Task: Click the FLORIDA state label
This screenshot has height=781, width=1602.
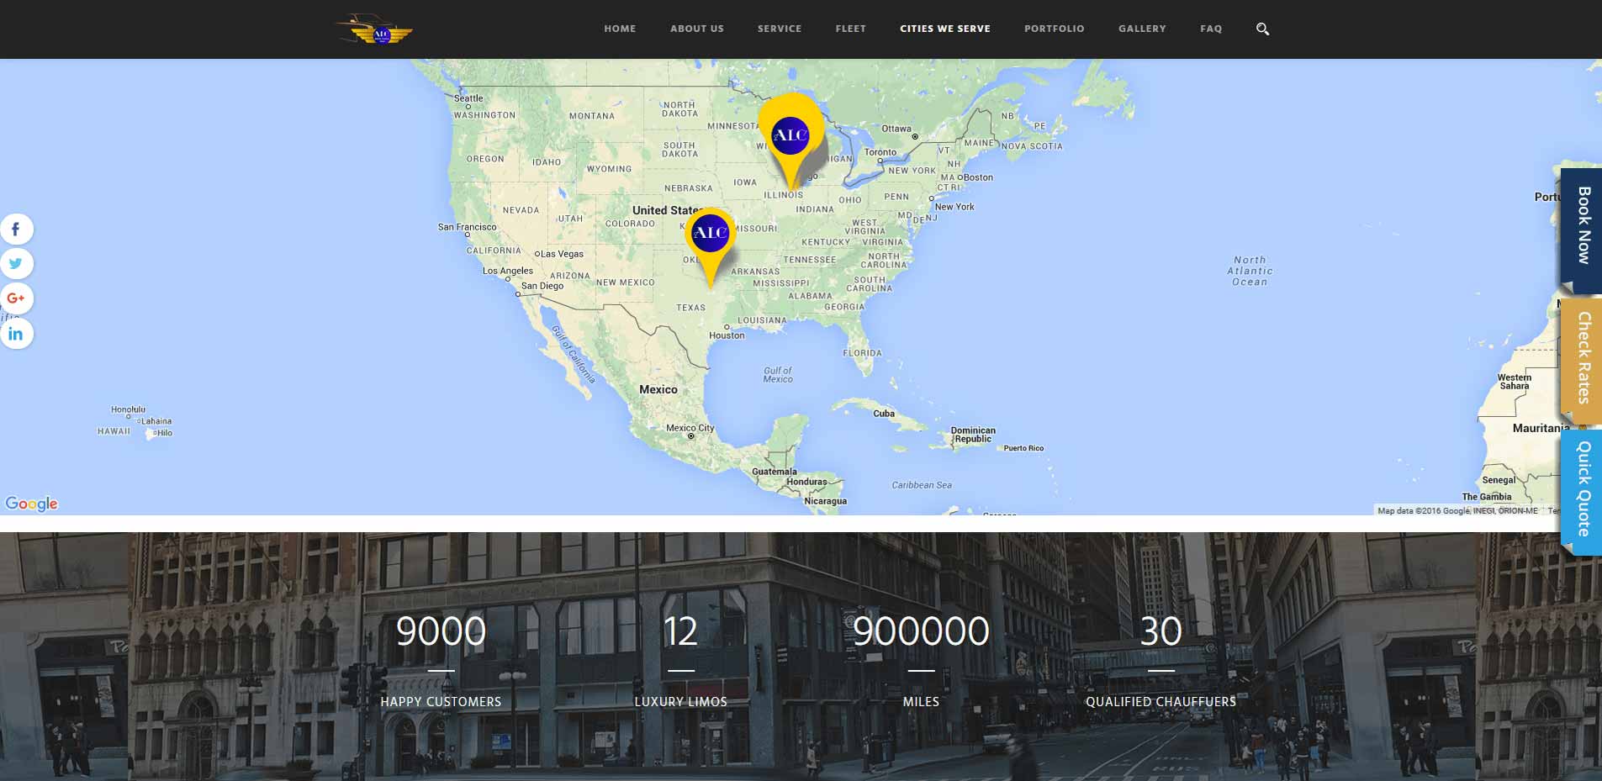Action: pos(863,353)
